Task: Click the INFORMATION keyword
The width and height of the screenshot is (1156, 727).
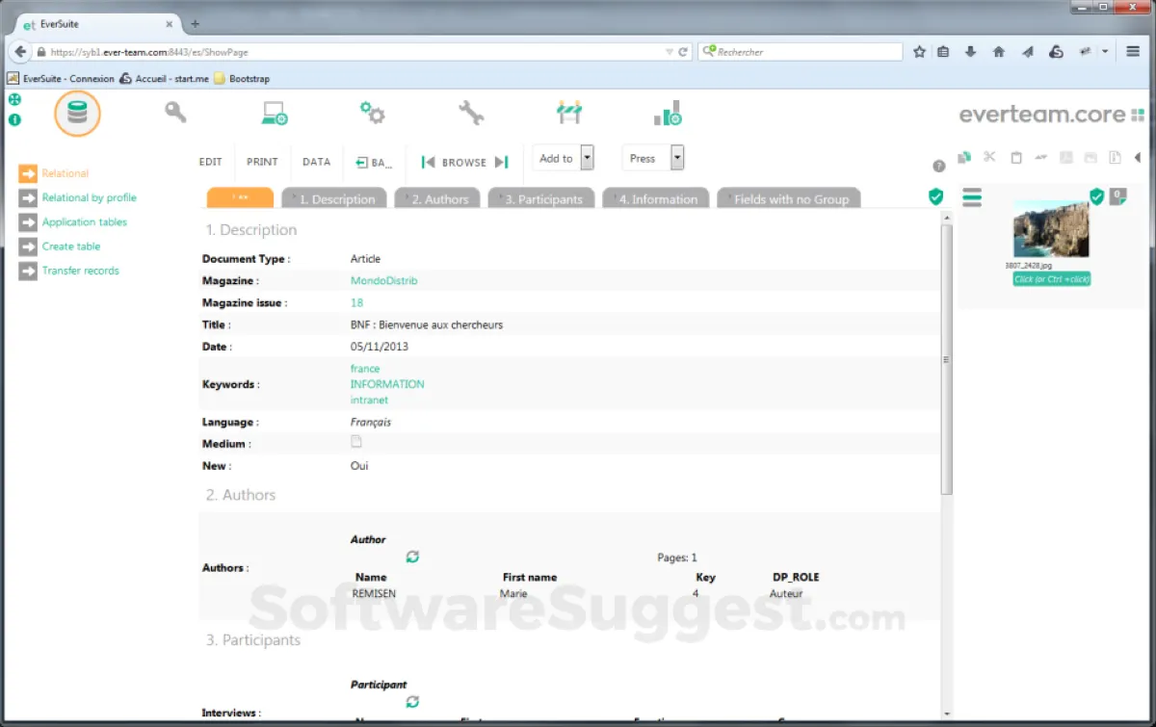Action: tap(387, 384)
